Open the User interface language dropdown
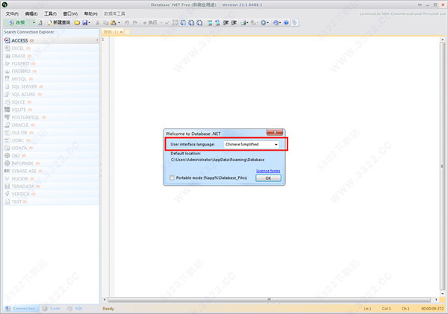 tap(251, 145)
